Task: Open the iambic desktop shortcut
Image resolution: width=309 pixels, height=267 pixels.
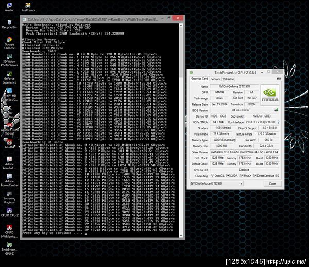Action: click(9, 7)
